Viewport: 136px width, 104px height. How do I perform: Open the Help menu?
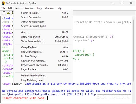click(x=59, y=8)
